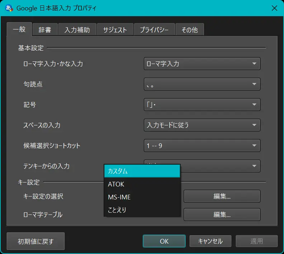Click the 基本設定 section heading

[x=31, y=48]
